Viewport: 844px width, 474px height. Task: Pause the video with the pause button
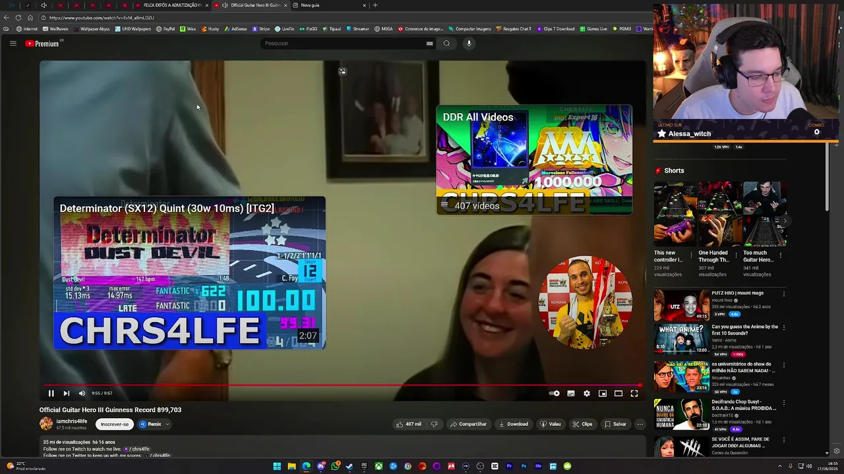pyautogui.click(x=51, y=394)
